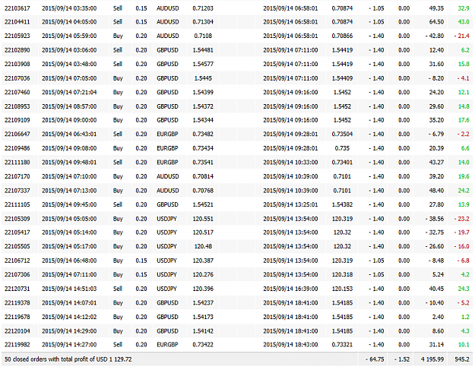Image resolution: width=475 pixels, height=370 pixels.
Task: Click open price 0.71304
Action: 203,22
